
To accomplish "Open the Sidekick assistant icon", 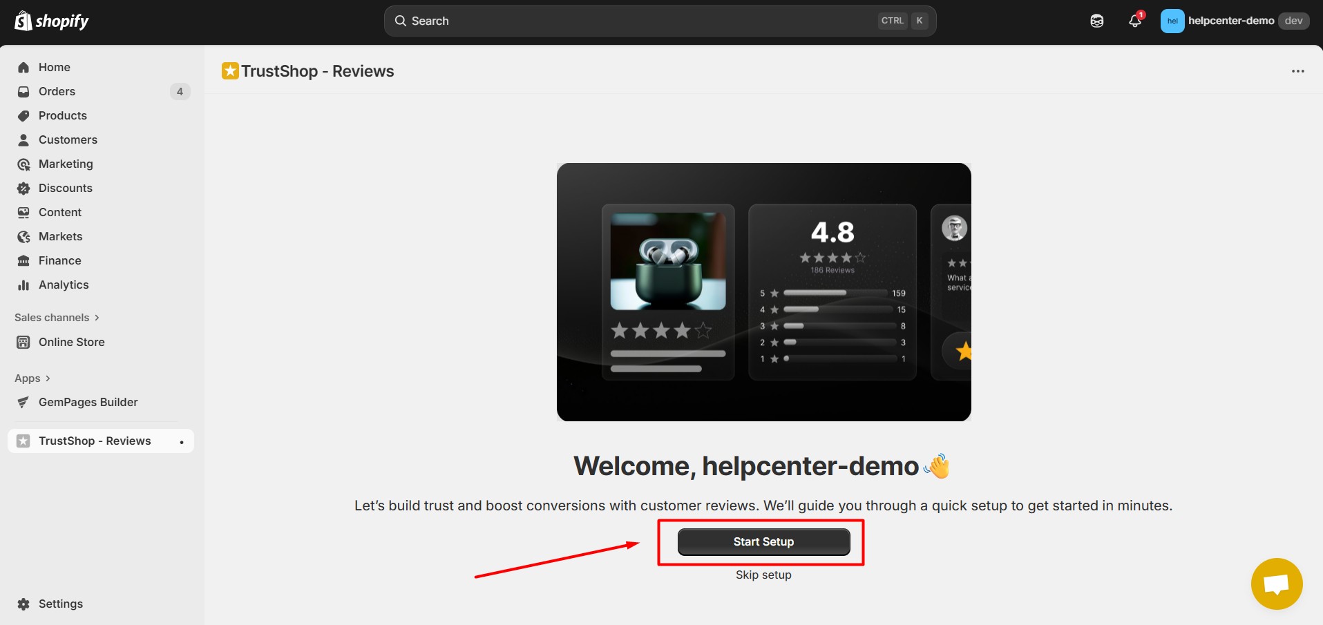I will coord(1096,21).
